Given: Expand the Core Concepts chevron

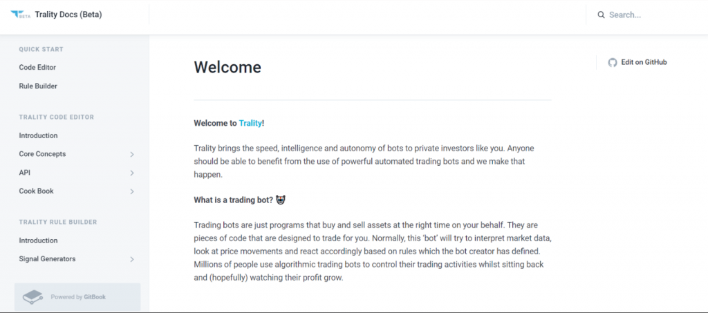Looking at the screenshot, I should (132, 154).
